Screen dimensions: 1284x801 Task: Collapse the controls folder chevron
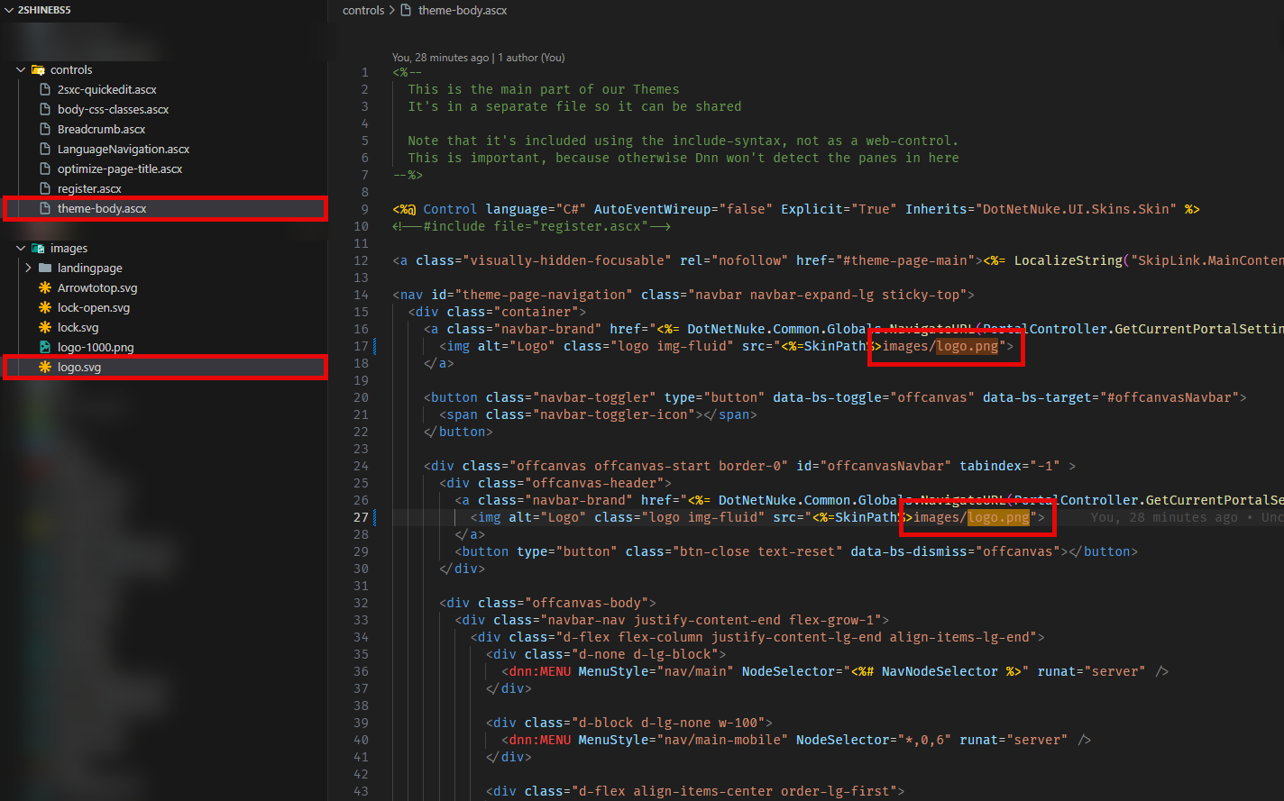(x=21, y=70)
